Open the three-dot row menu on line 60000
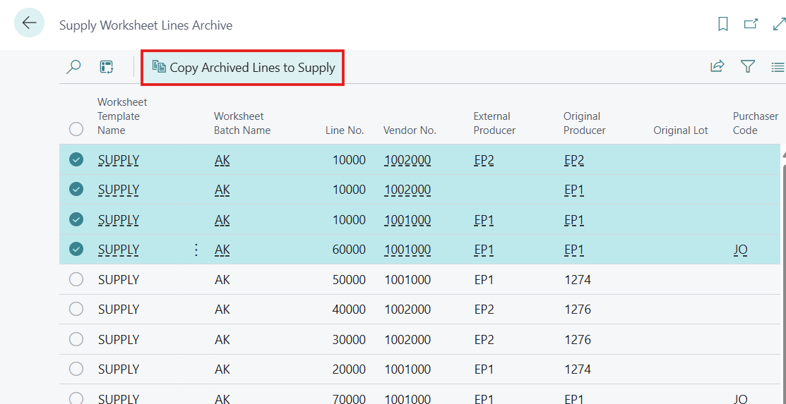This screenshot has width=786, height=404. [x=196, y=250]
